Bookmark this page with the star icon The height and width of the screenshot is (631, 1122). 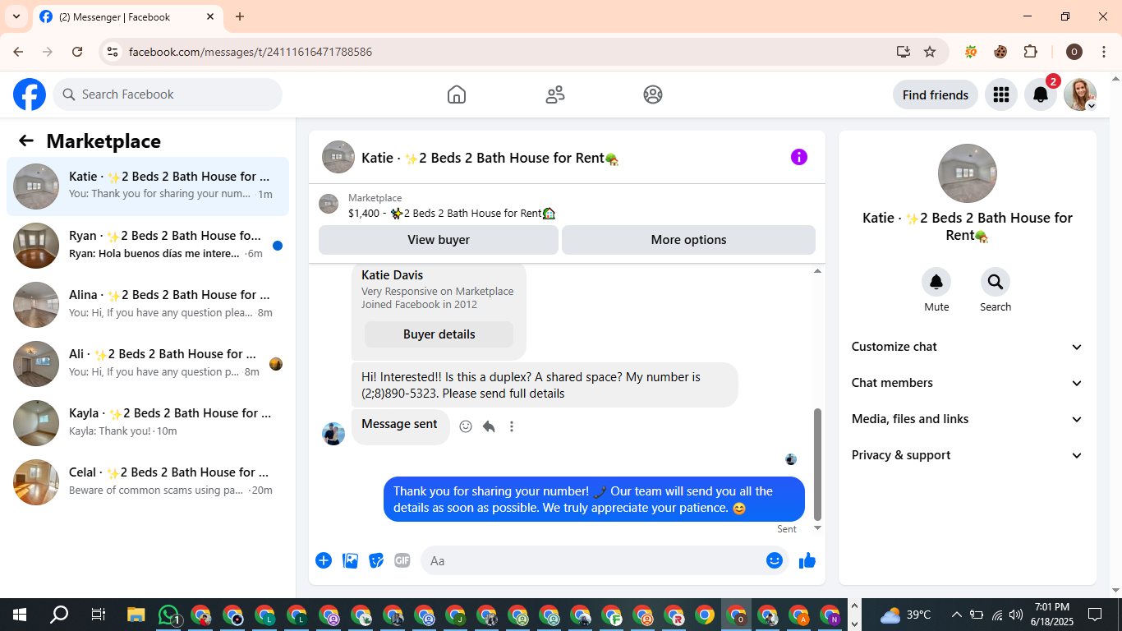(930, 52)
